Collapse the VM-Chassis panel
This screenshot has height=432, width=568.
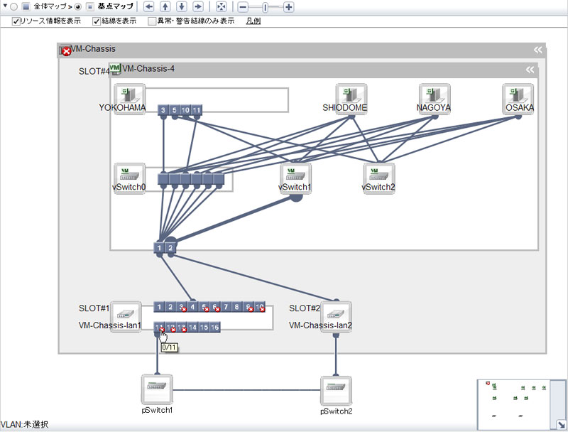coord(538,50)
